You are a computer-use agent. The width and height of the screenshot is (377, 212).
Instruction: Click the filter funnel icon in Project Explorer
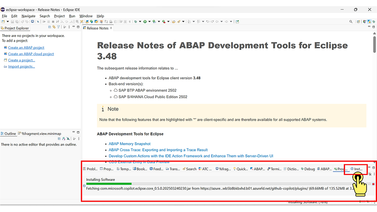(58, 27)
